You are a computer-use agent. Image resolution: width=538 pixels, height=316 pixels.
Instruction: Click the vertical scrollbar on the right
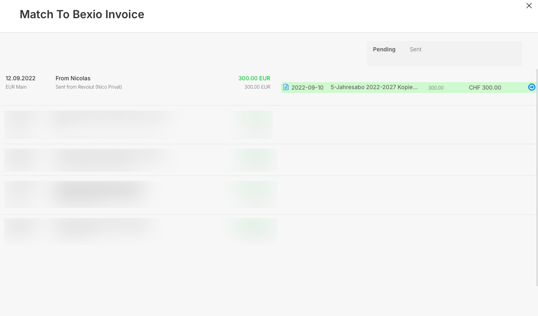pyautogui.click(x=537, y=177)
